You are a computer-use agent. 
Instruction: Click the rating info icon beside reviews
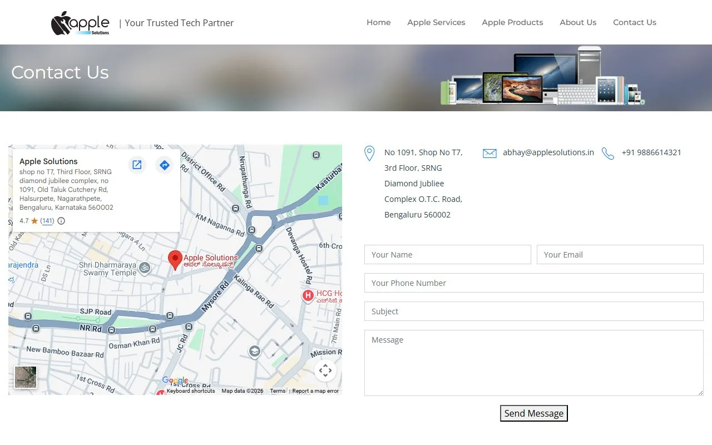[x=61, y=221]
